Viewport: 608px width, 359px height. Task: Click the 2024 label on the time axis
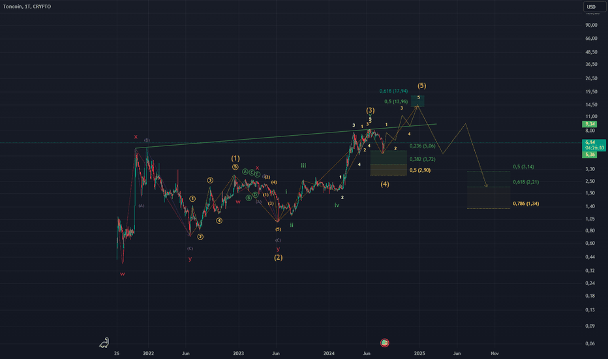coord(329,353)
